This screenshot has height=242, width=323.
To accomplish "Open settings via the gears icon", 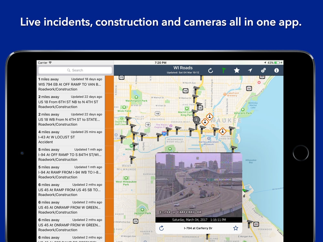I will (263, 70).
